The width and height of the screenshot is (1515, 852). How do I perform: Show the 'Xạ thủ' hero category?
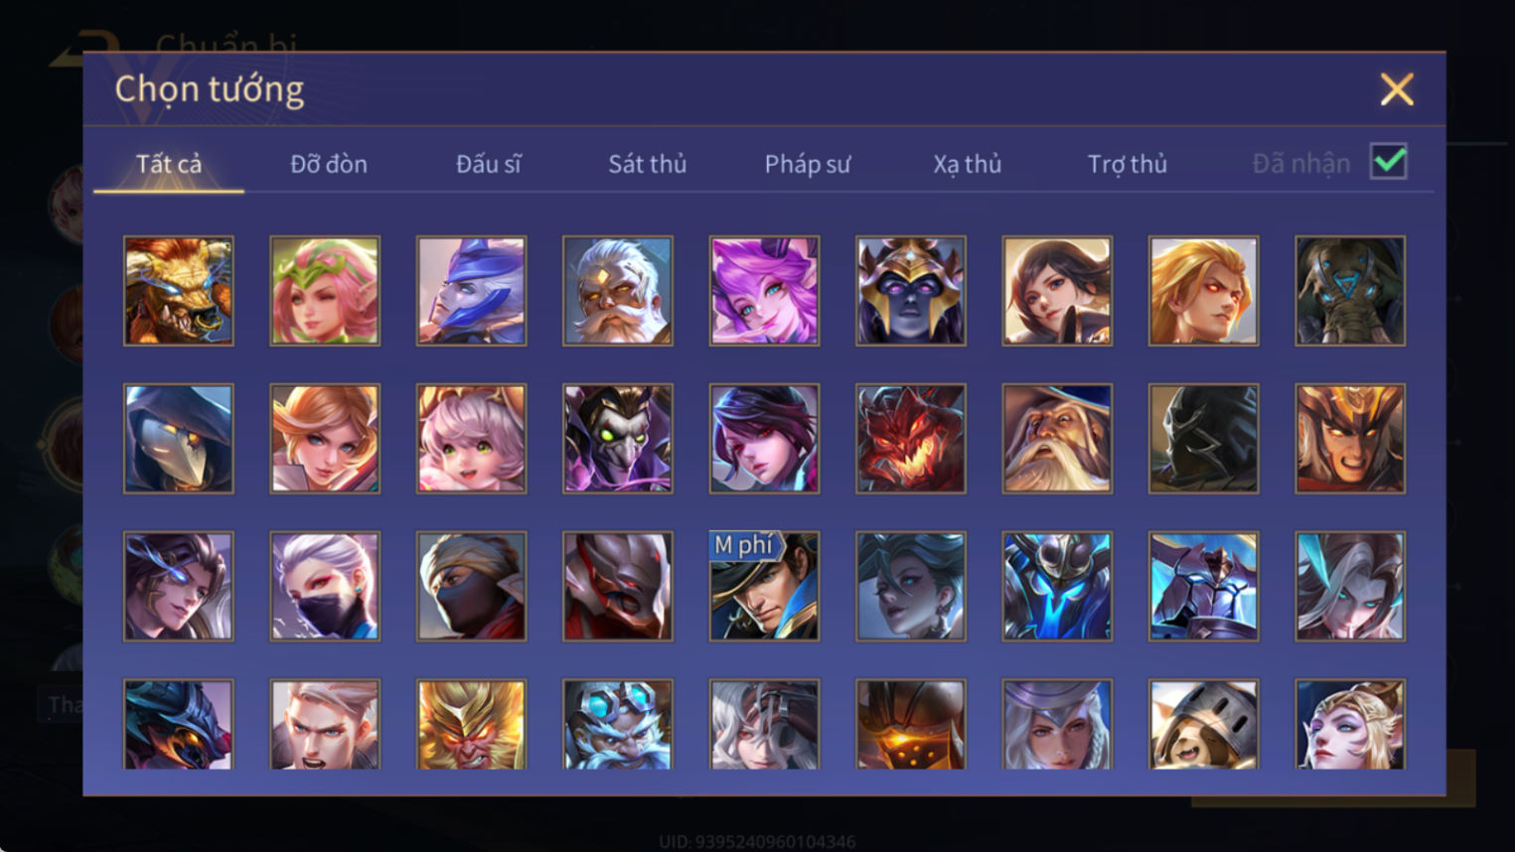click(968, 164)
